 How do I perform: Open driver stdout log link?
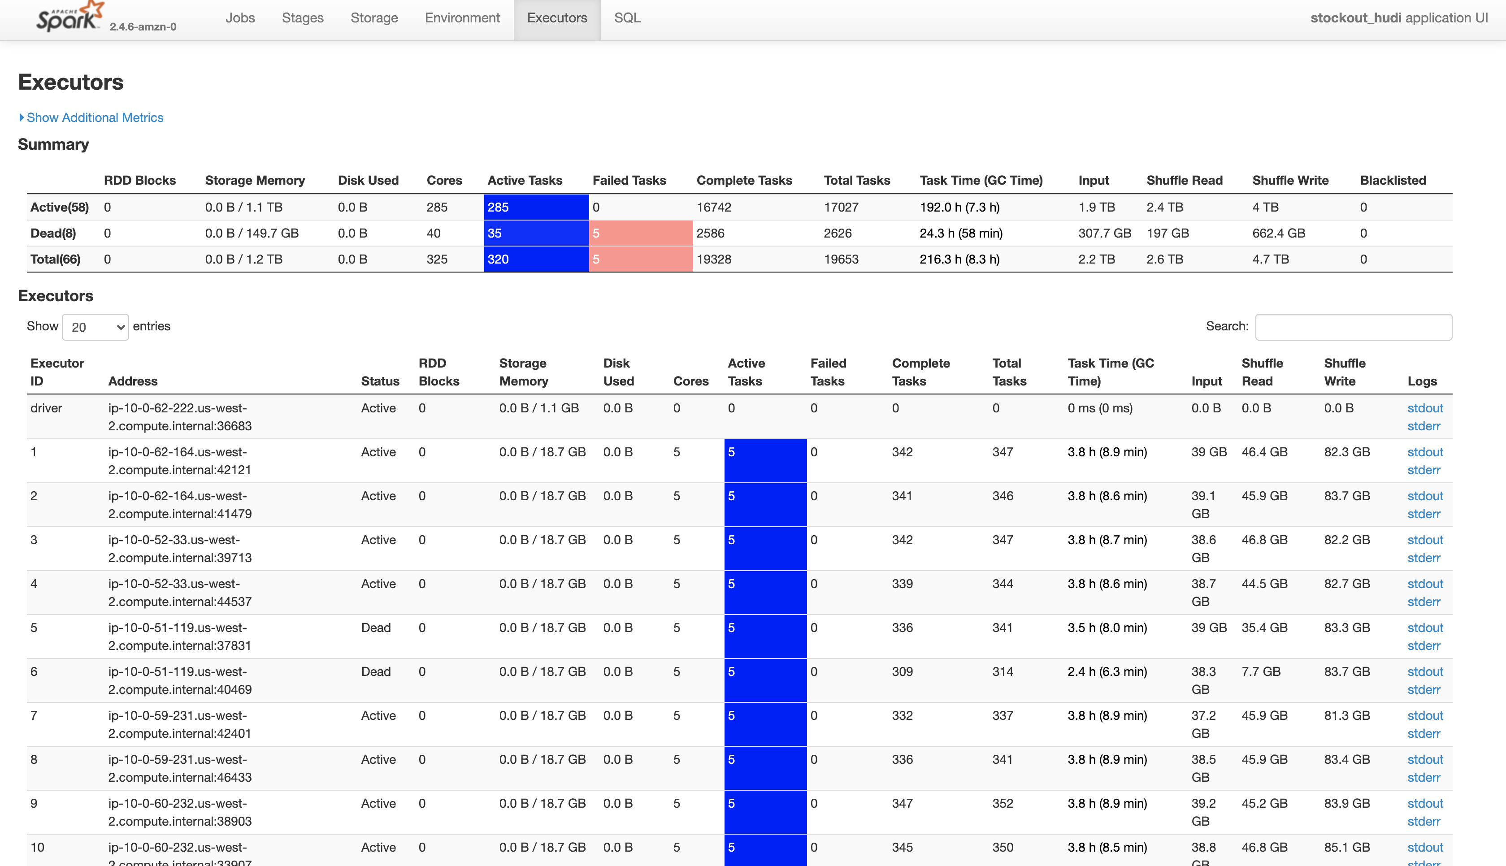[x=1424, y=408]
